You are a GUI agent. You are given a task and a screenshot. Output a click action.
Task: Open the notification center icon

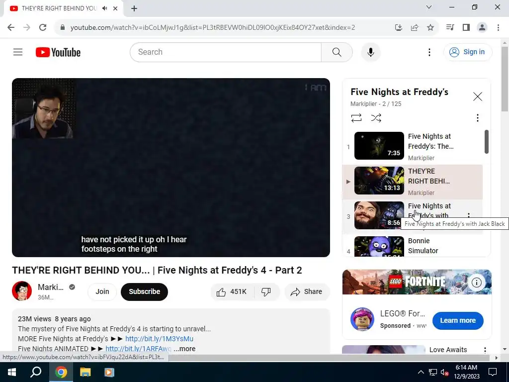[x=493, y=372]
